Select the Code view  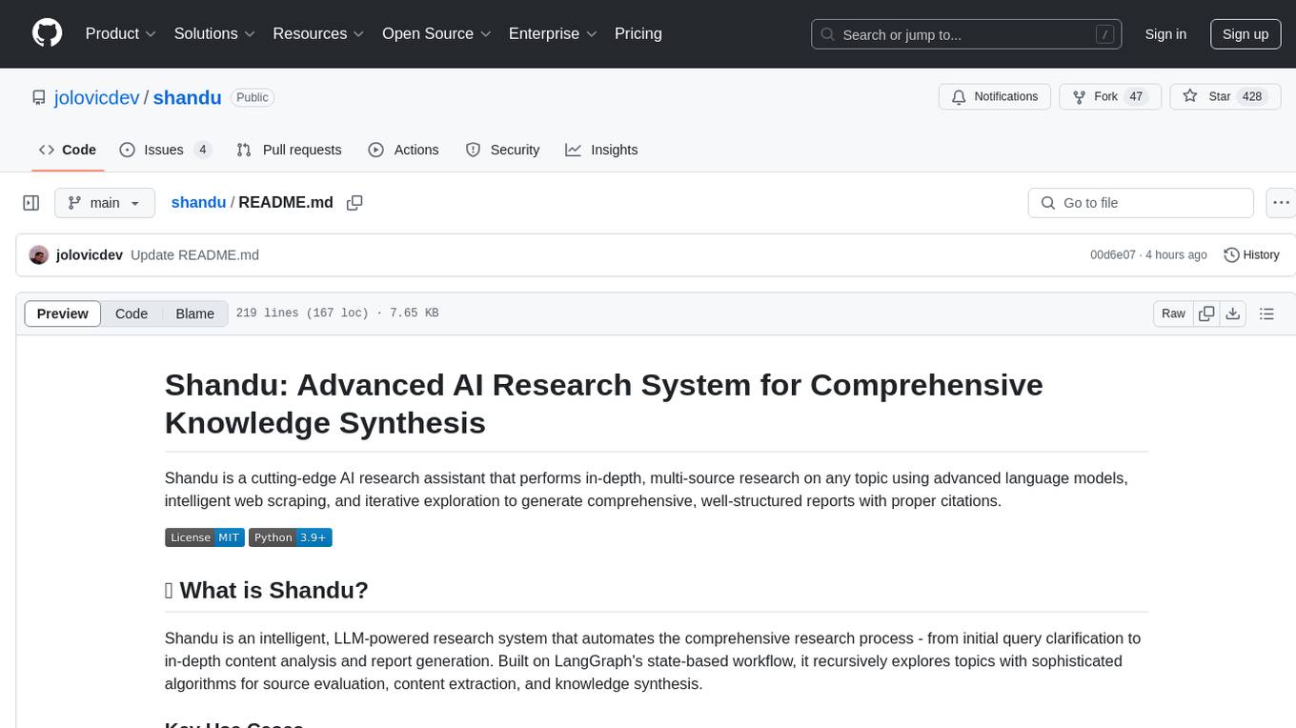[x=132, y=313]
